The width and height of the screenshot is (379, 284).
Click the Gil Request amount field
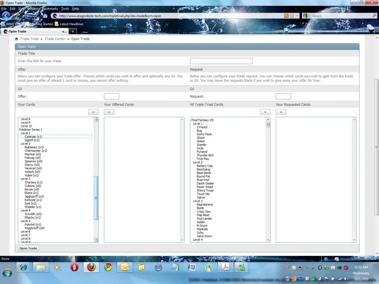coord(283,96)
